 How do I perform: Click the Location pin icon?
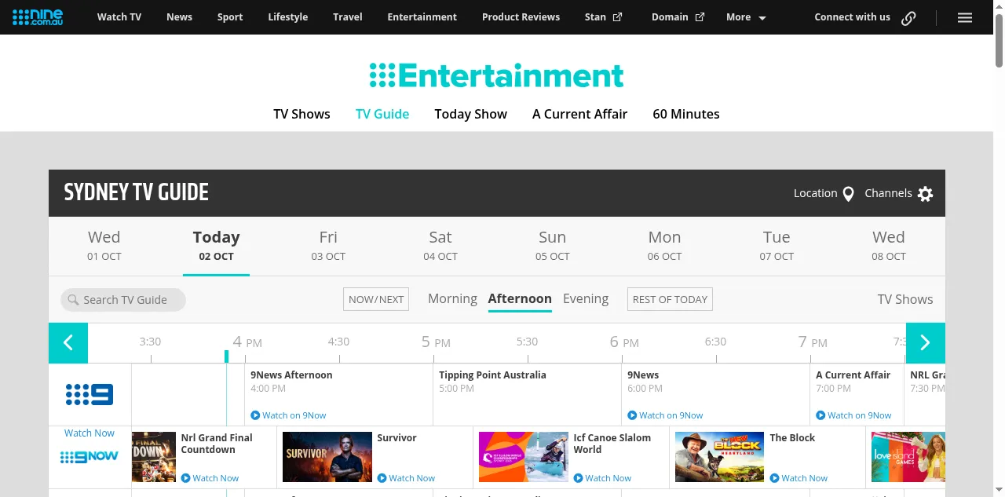[848, 194]
